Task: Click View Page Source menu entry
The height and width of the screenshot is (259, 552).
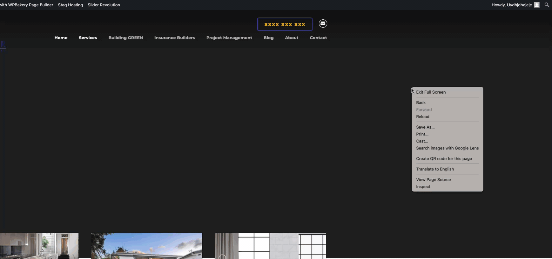Action: [433, 180]
